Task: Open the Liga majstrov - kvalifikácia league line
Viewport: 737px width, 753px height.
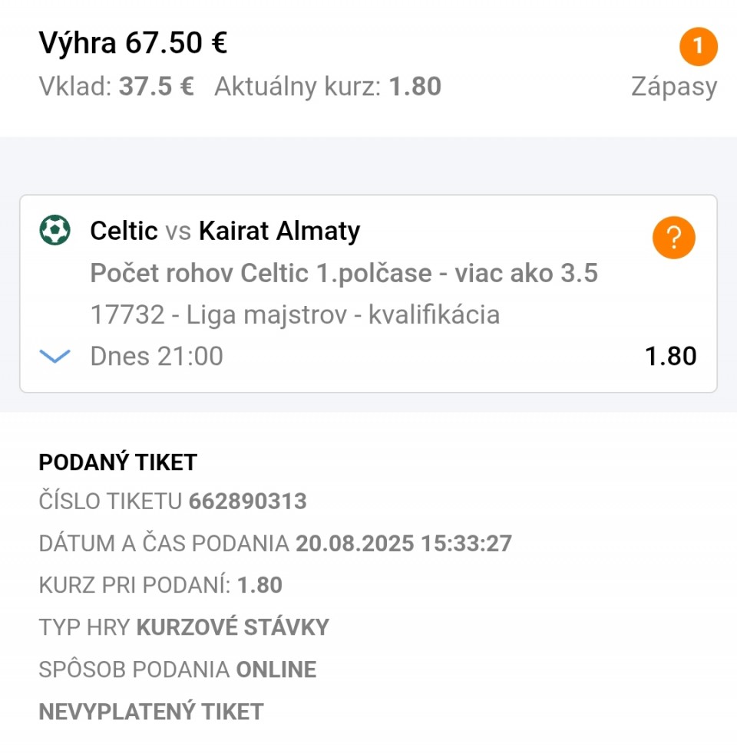Action: [296, 315]
